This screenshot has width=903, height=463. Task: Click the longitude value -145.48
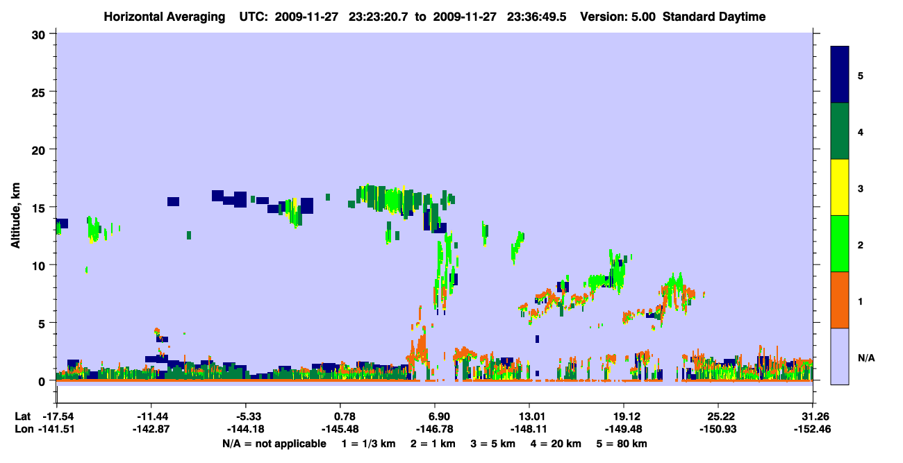click(340, 429)
